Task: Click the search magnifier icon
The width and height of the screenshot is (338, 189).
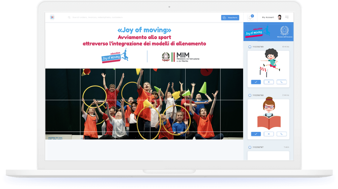Action: [69, 17]
